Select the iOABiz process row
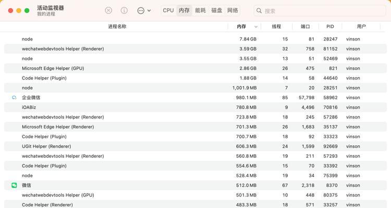This screenshot has height=208, width=391. pyautogui.click(x=195, y=107)
